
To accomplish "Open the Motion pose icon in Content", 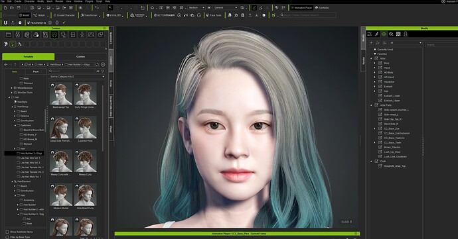I will [x=82, y=35].
